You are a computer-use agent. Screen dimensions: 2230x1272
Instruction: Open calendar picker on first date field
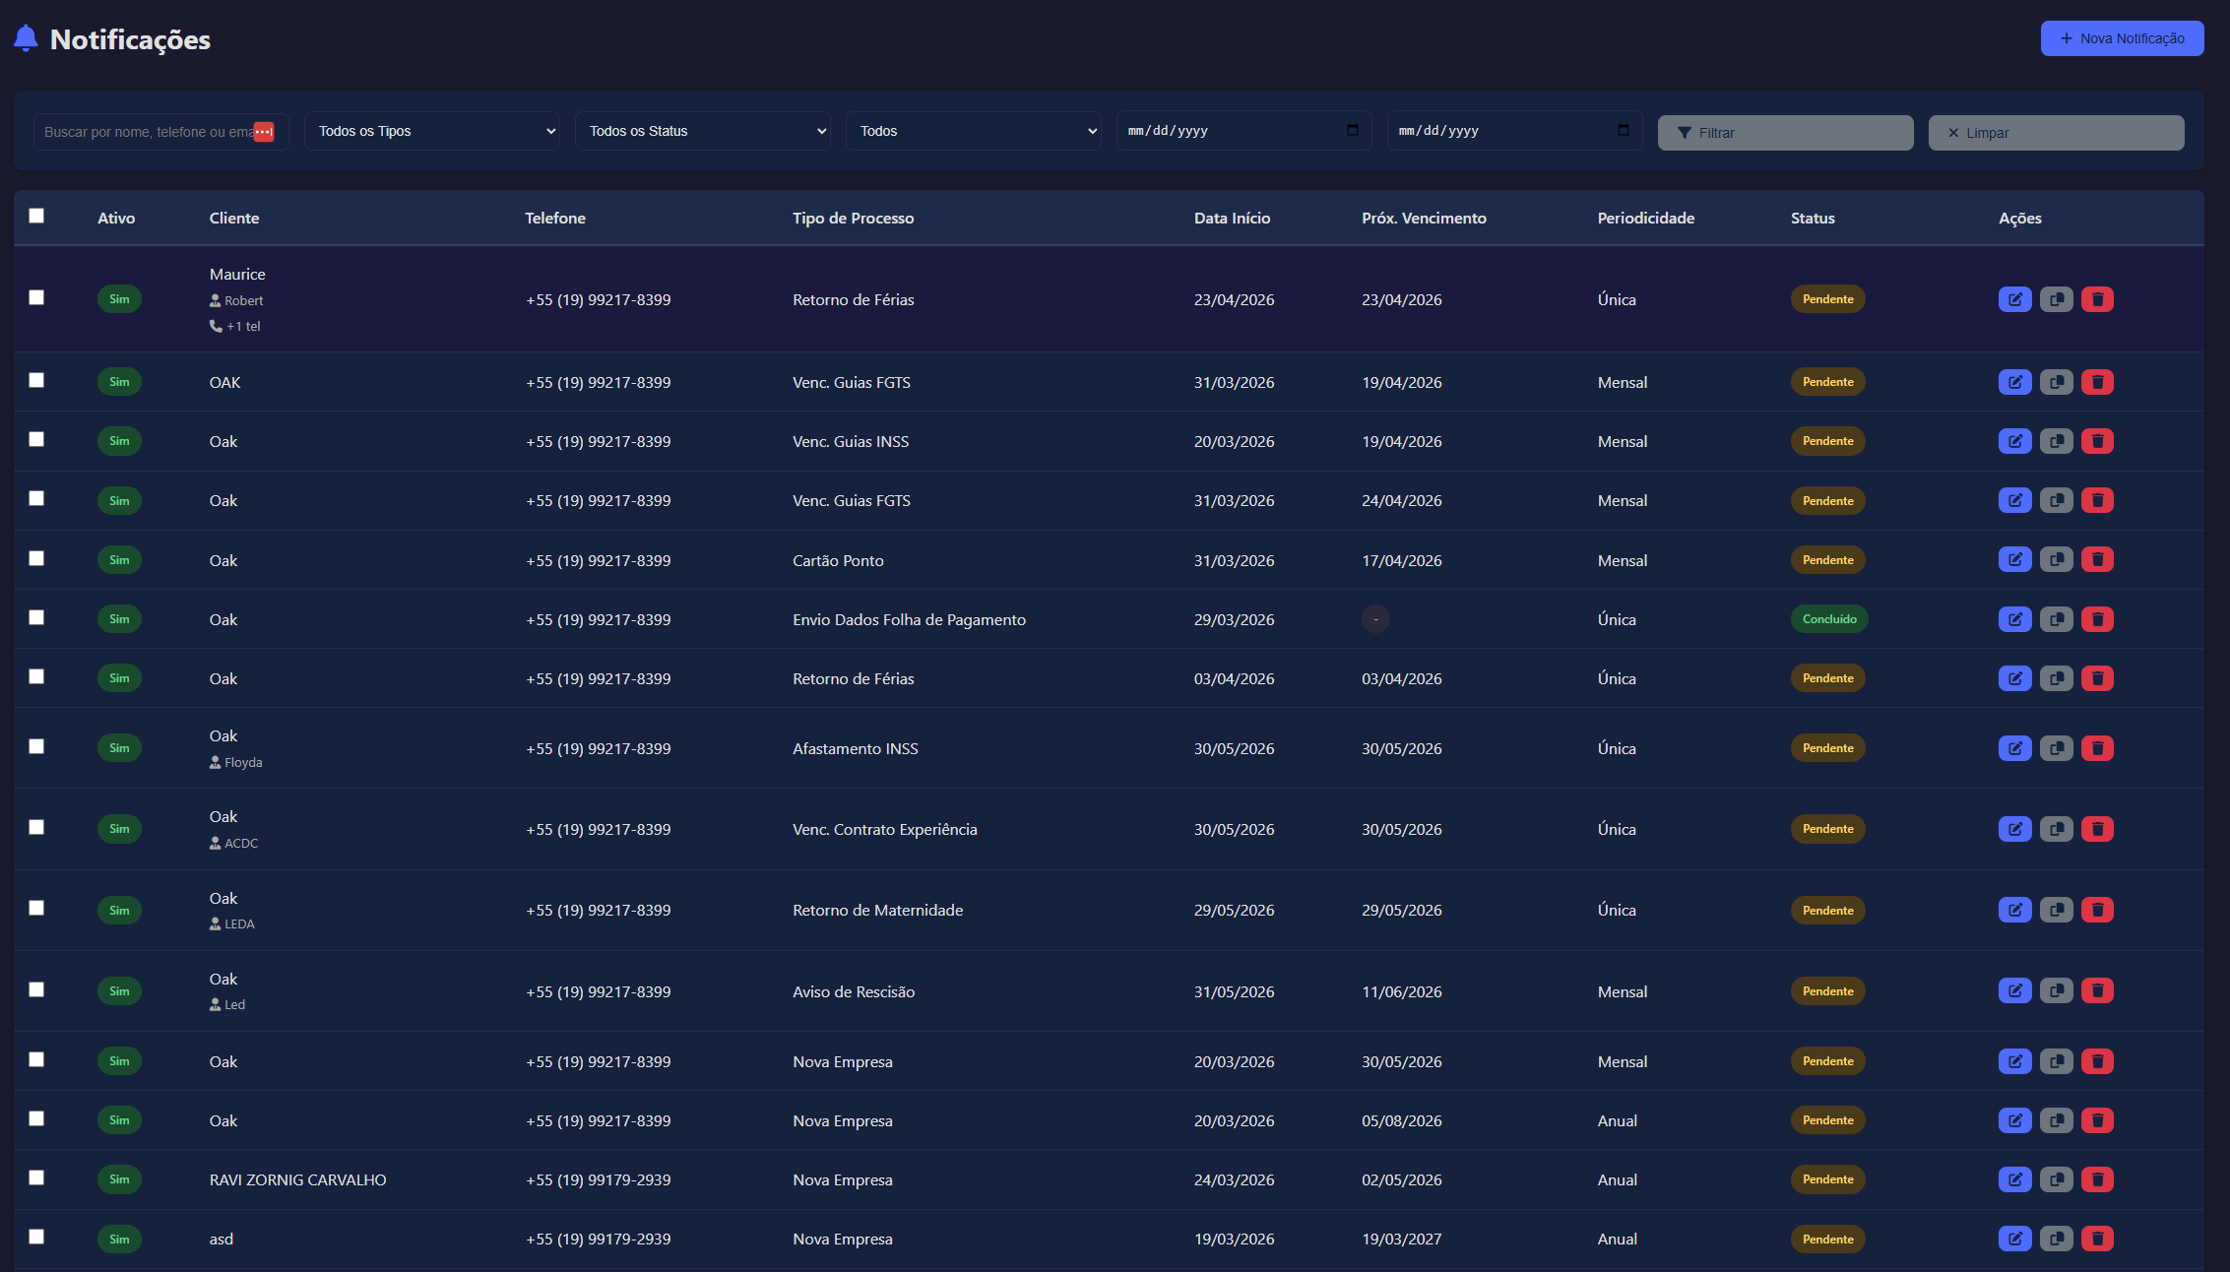(x=1352, y=130)
